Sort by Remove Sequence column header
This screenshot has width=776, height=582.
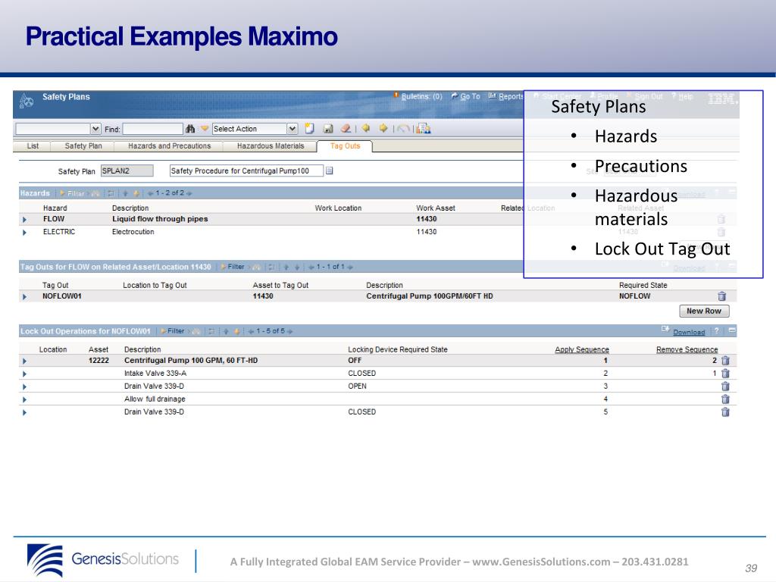click(x=687, y=349)
